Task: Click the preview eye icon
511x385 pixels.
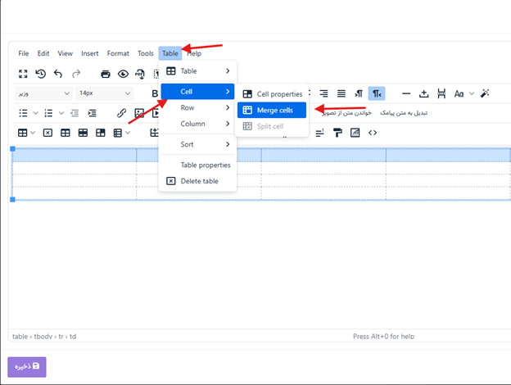Action: (123, 74)
